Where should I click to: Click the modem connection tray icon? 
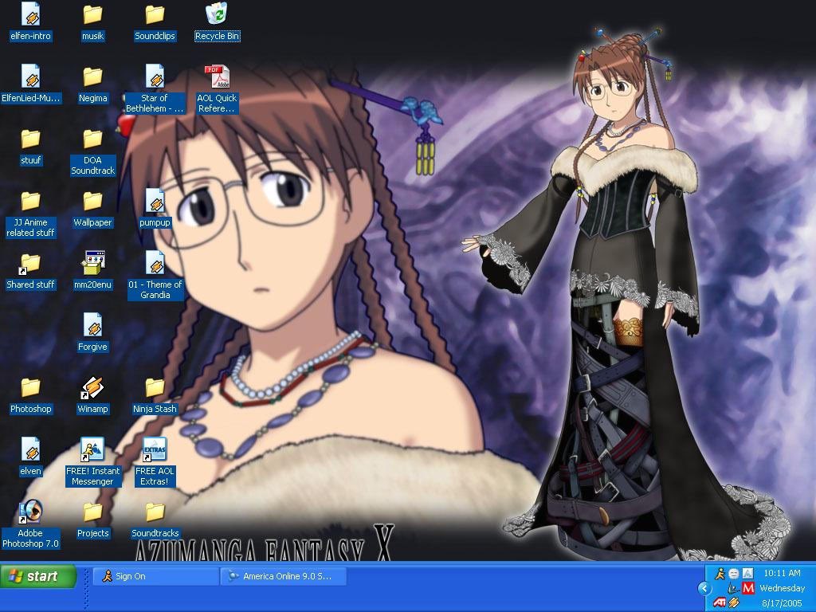click(734, 588)
